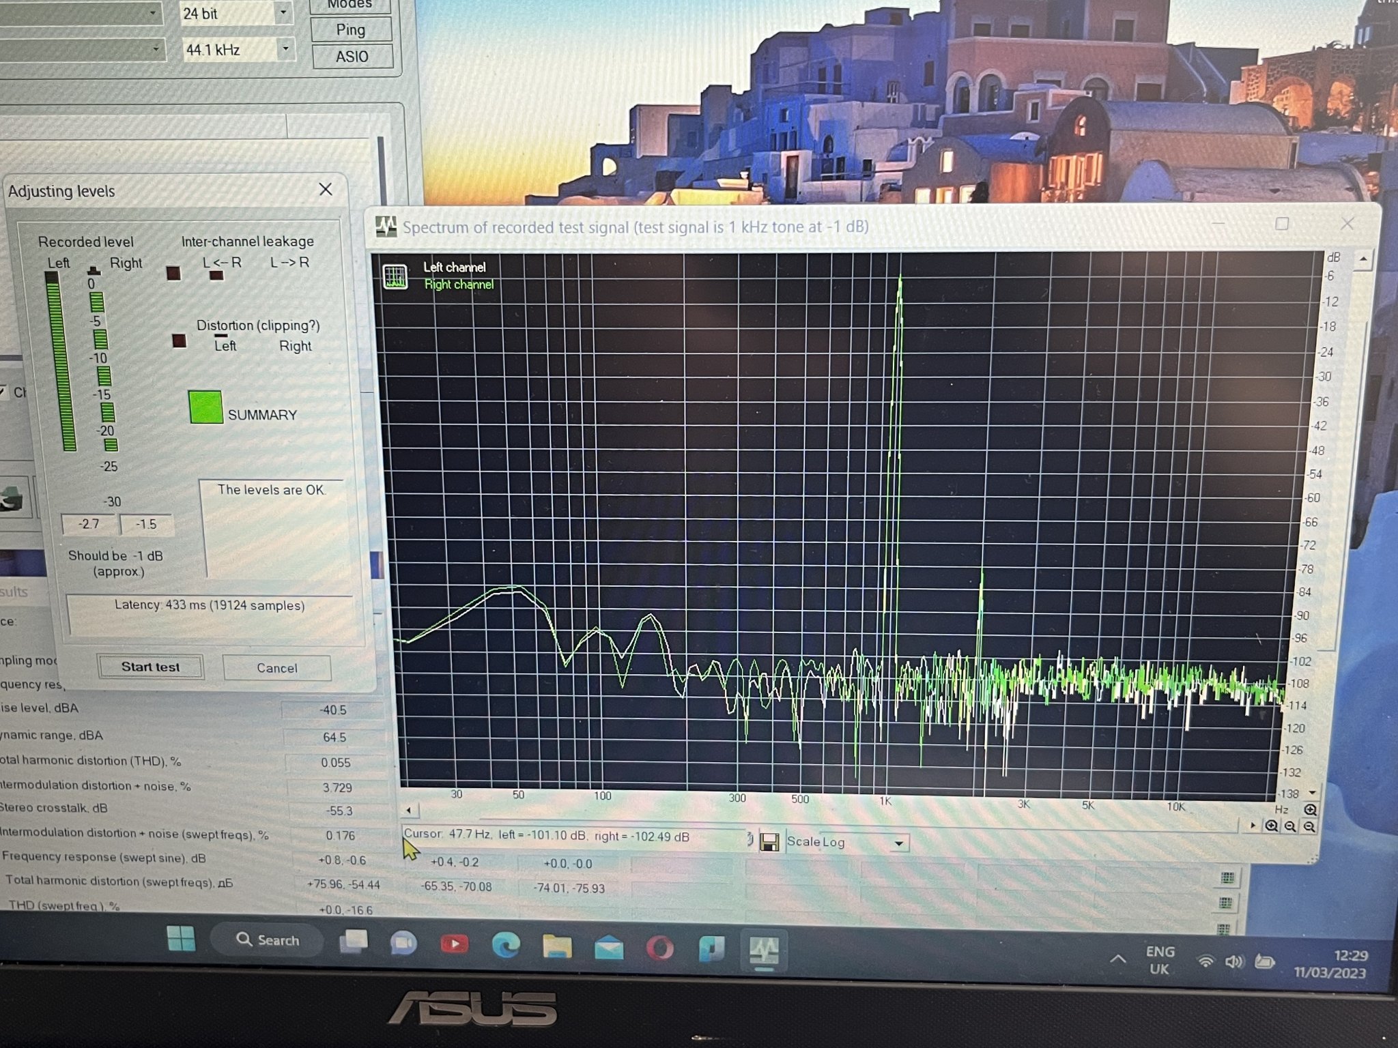
Task: Open the Mail app from the taskbar
Action: pos(608,948)
